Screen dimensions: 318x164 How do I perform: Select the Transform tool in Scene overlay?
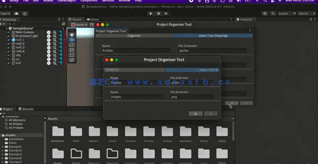point(72,60)
